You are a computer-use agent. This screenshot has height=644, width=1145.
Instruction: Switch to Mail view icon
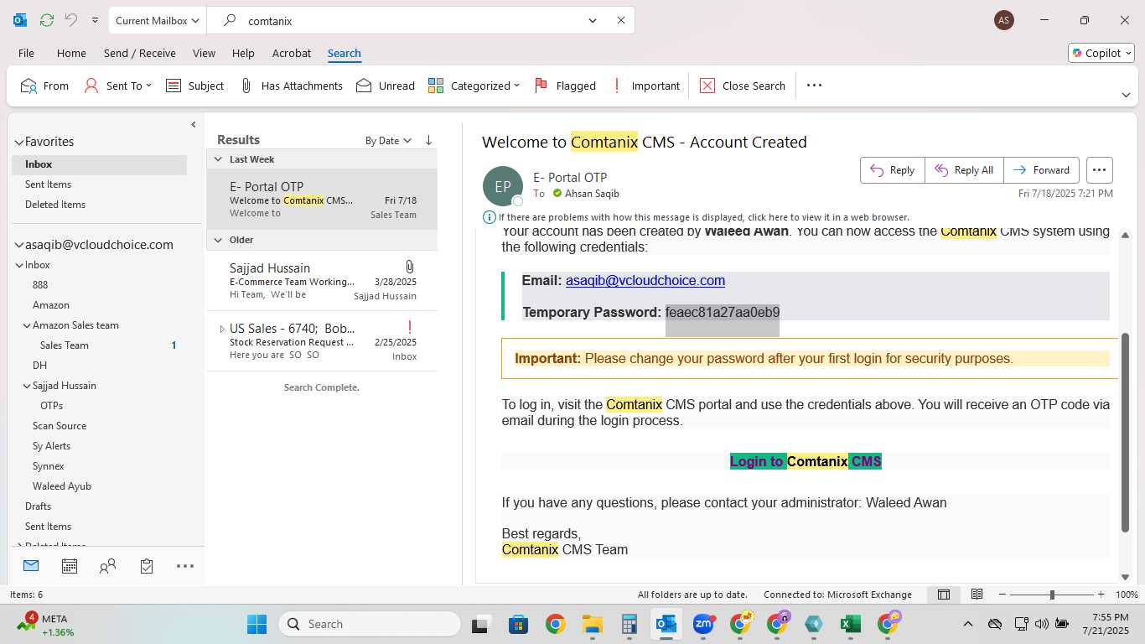(31, 566)
